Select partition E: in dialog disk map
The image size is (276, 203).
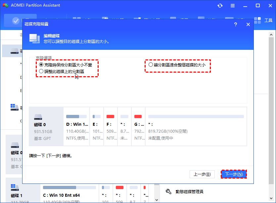click(x=97, y=126)
